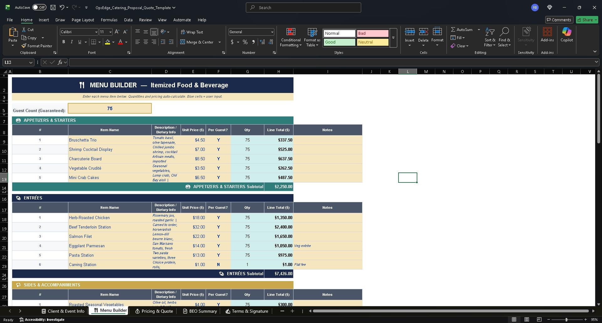Apply Percent Style format
The width and height of the screenshot is (602, 323).
coord(245,42)
